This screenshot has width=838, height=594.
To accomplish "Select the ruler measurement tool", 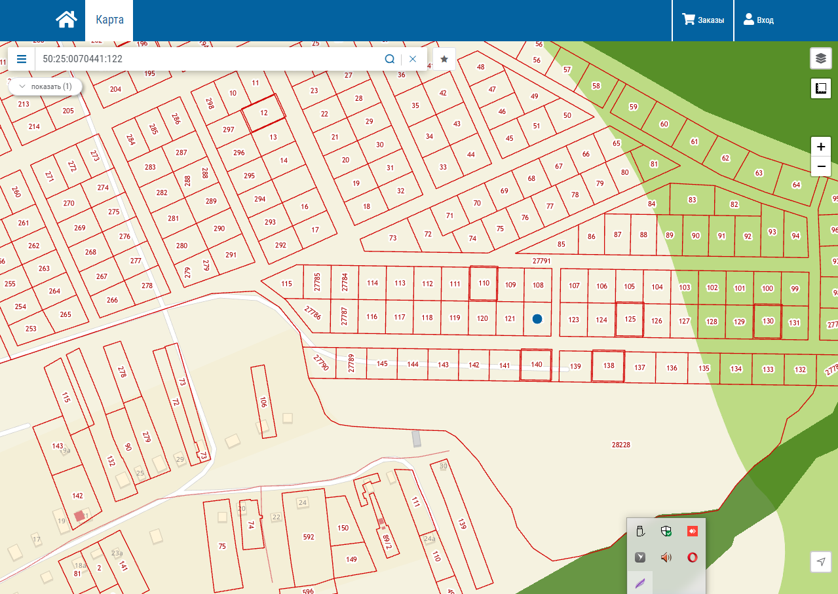I will (820, 88).
